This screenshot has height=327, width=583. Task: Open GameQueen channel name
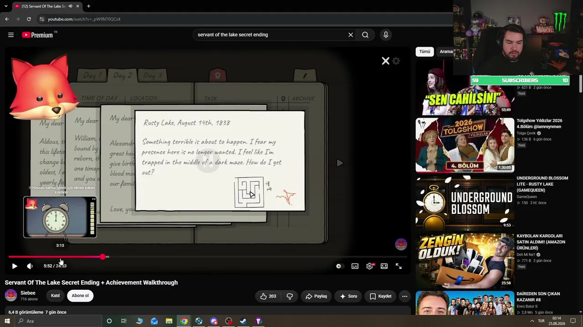coord(527,197)
